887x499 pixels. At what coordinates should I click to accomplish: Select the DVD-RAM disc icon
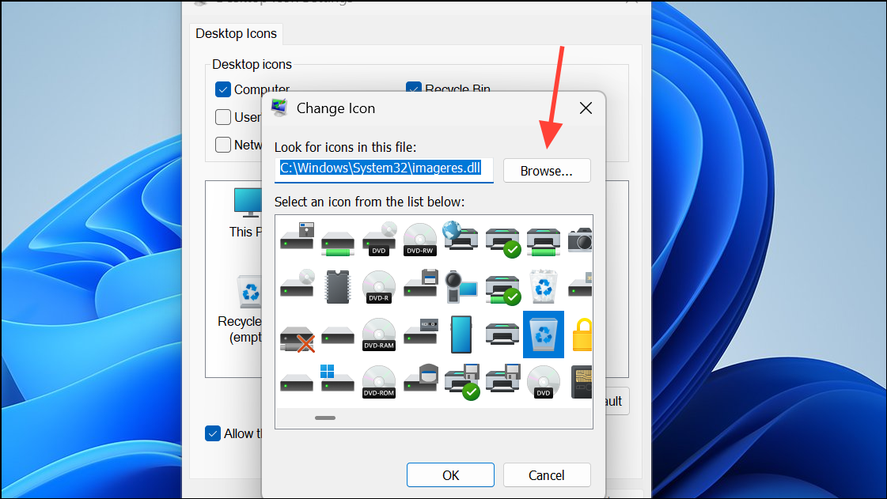[379, 335]
